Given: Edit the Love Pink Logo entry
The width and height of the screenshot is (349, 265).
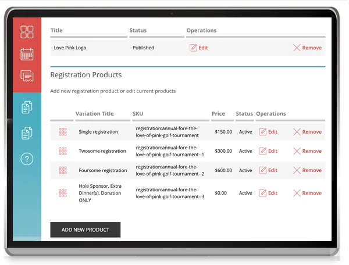Looking at the screenshot, I should (198, 48).
